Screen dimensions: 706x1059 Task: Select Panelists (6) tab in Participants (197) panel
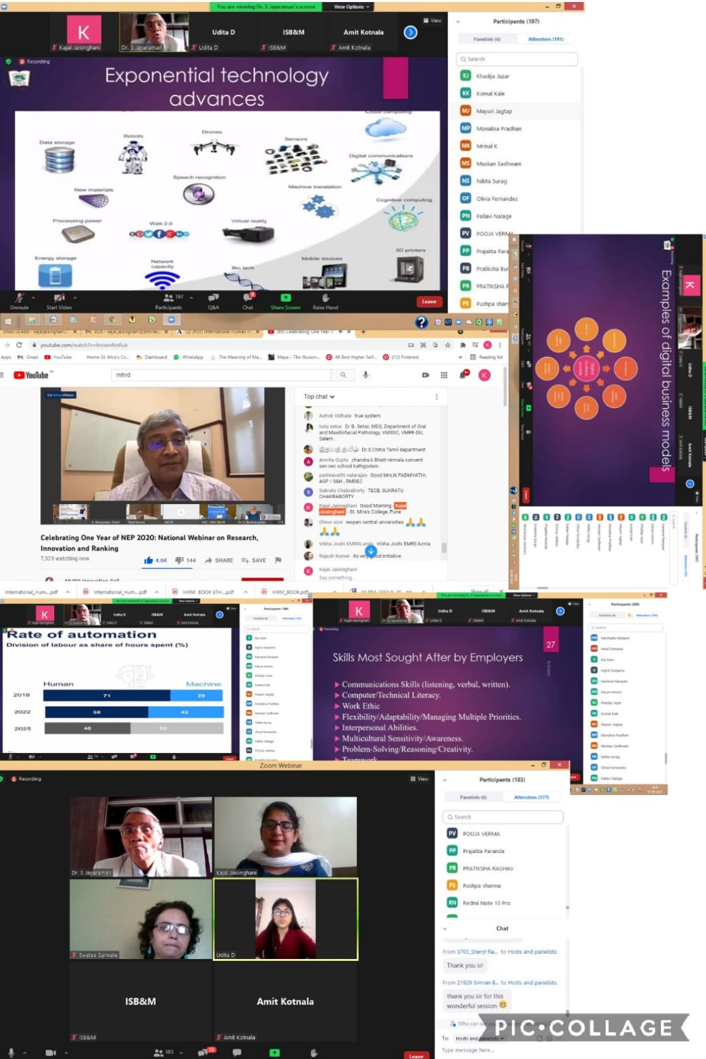(487, 39)
